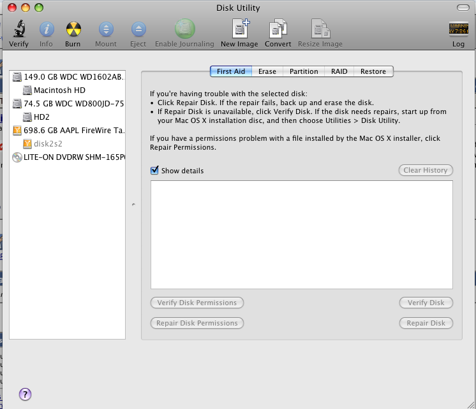Select 149.0 GB WDC WD1602AB drive name

click(x=74, y=77)
